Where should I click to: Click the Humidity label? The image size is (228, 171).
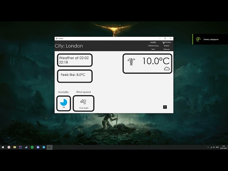[x=63, y=92]
